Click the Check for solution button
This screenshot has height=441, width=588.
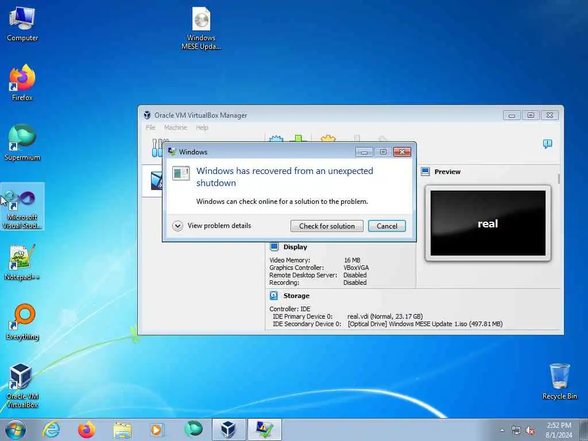click(x=327, y=226)
